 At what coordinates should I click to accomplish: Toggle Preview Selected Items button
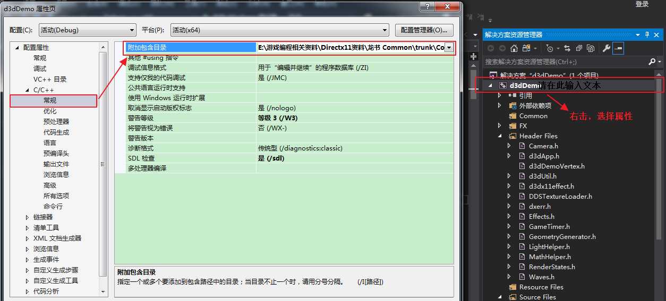click(x=618, y=48)
